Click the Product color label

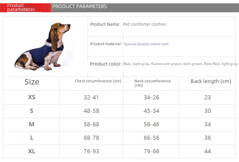pos(106,64)
